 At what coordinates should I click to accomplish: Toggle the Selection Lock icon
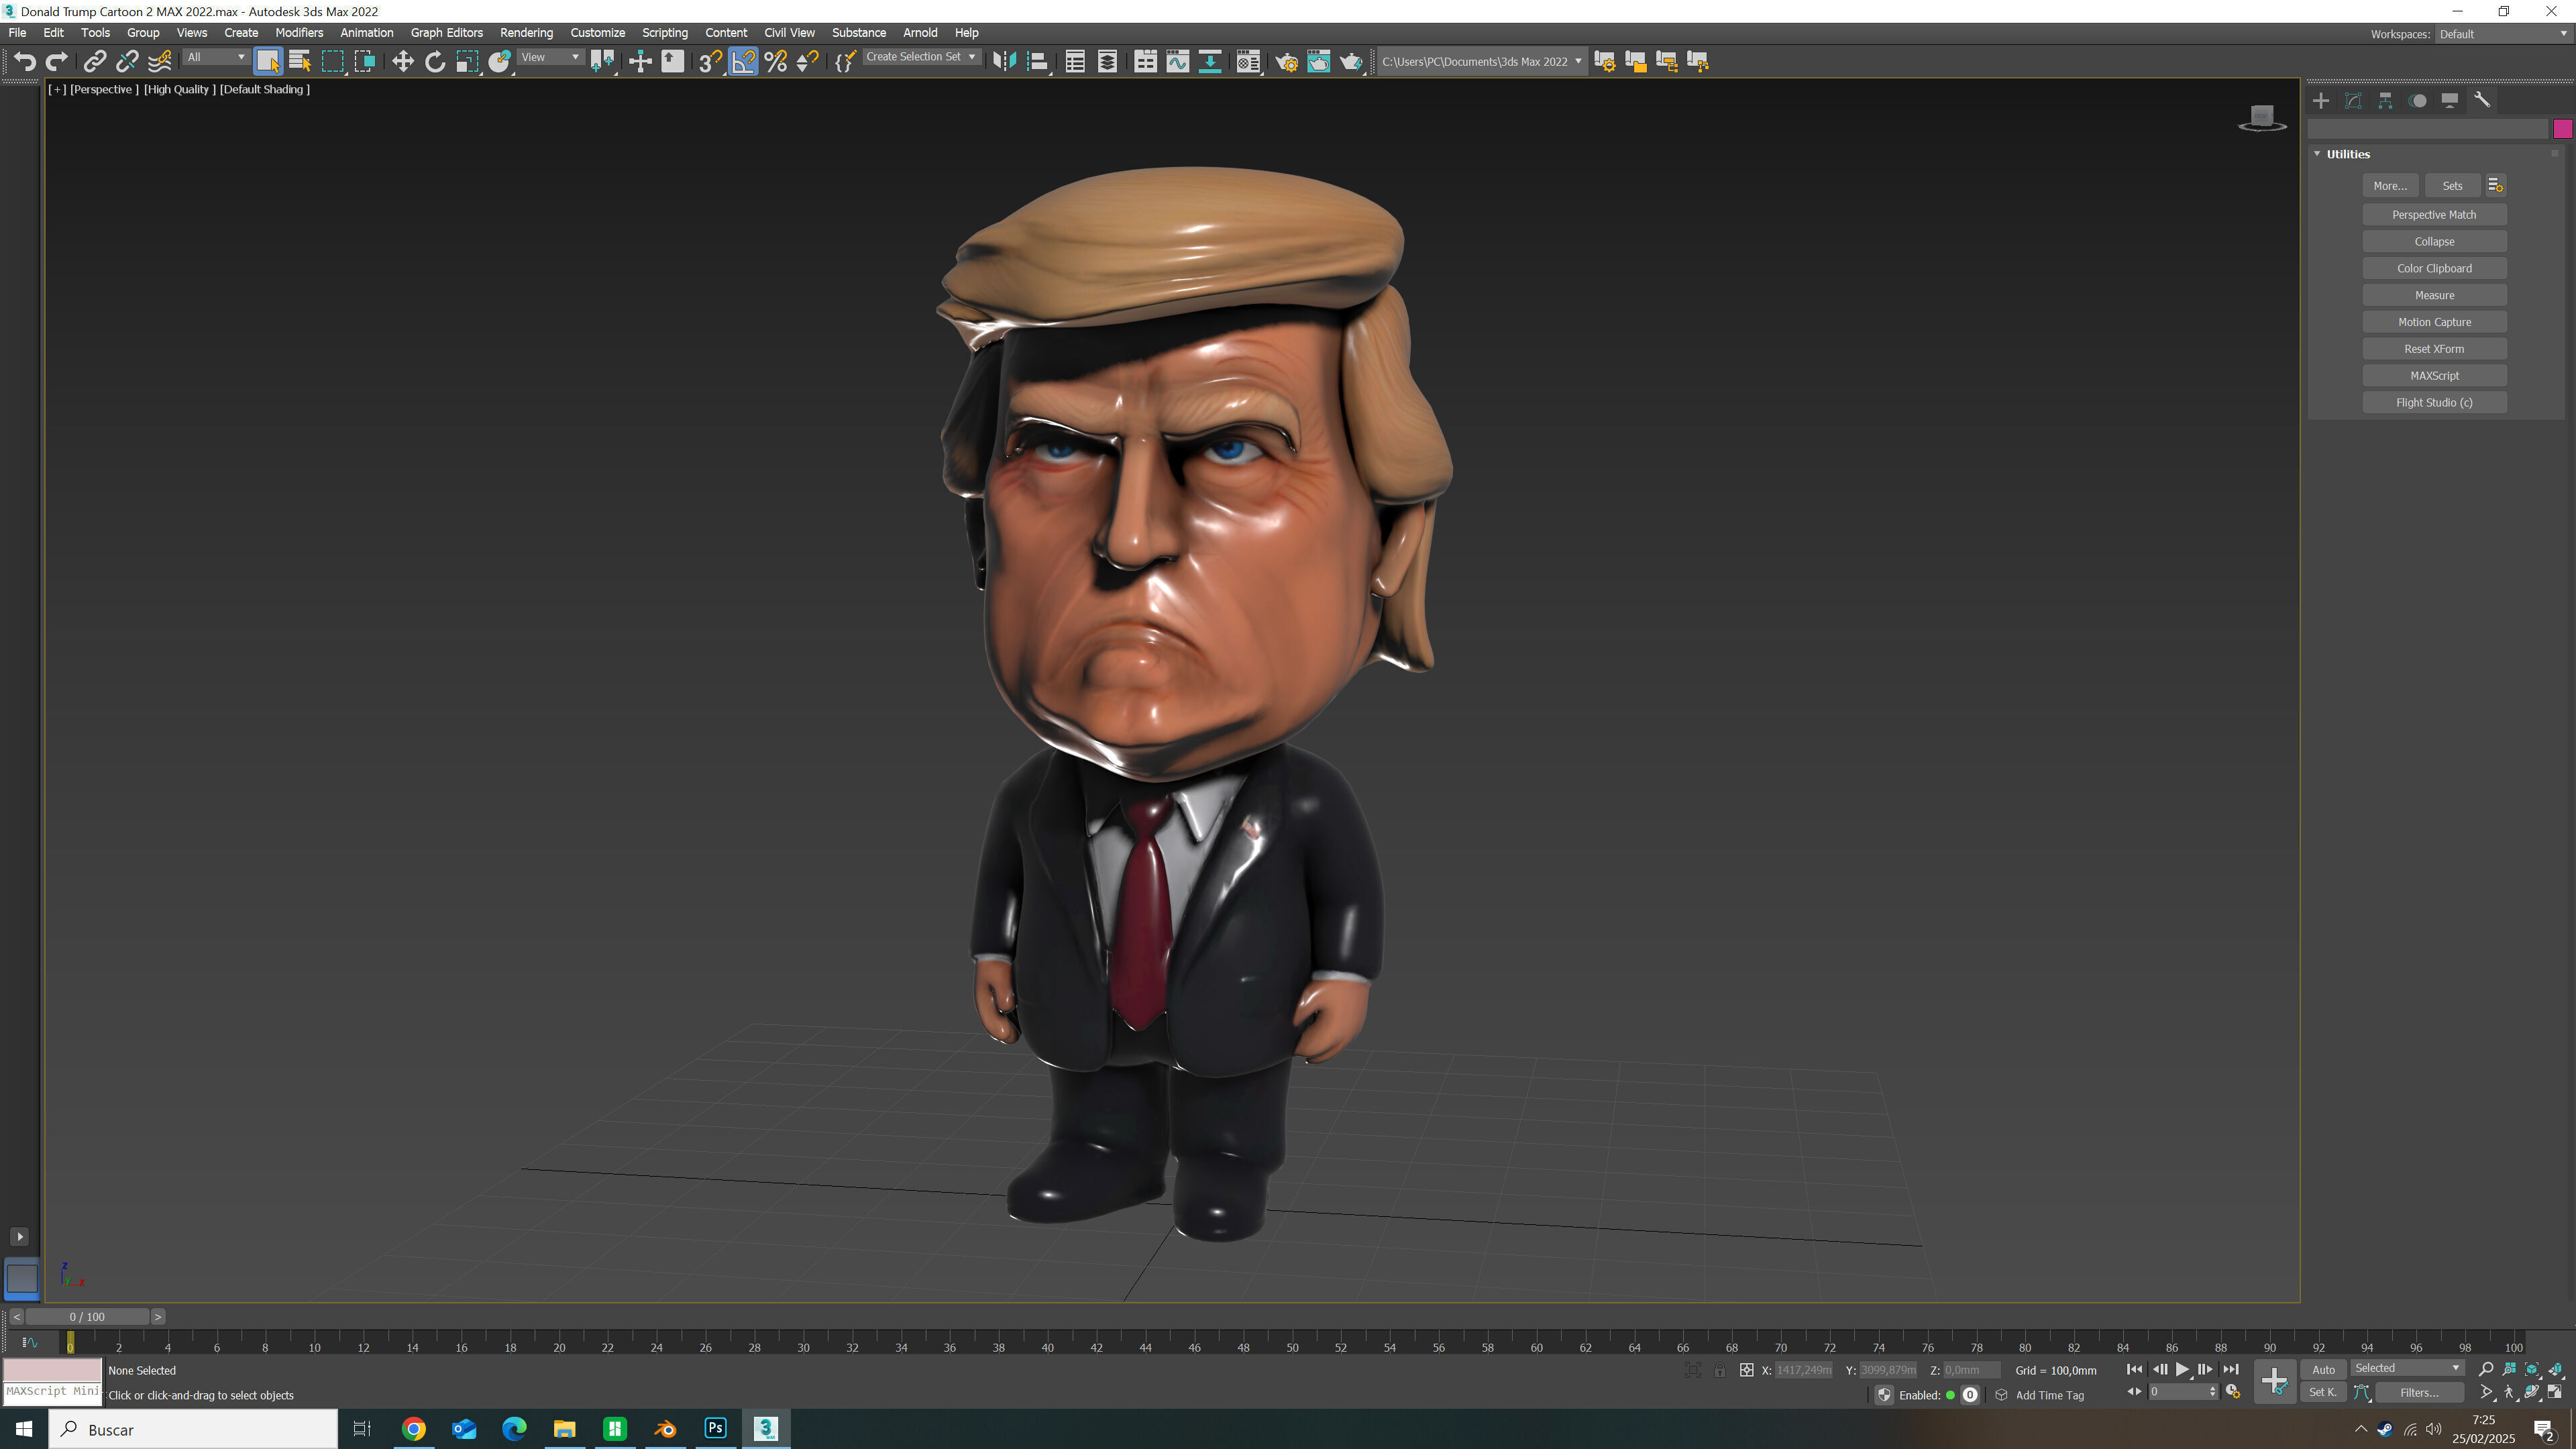(x=1719, y=1370)
